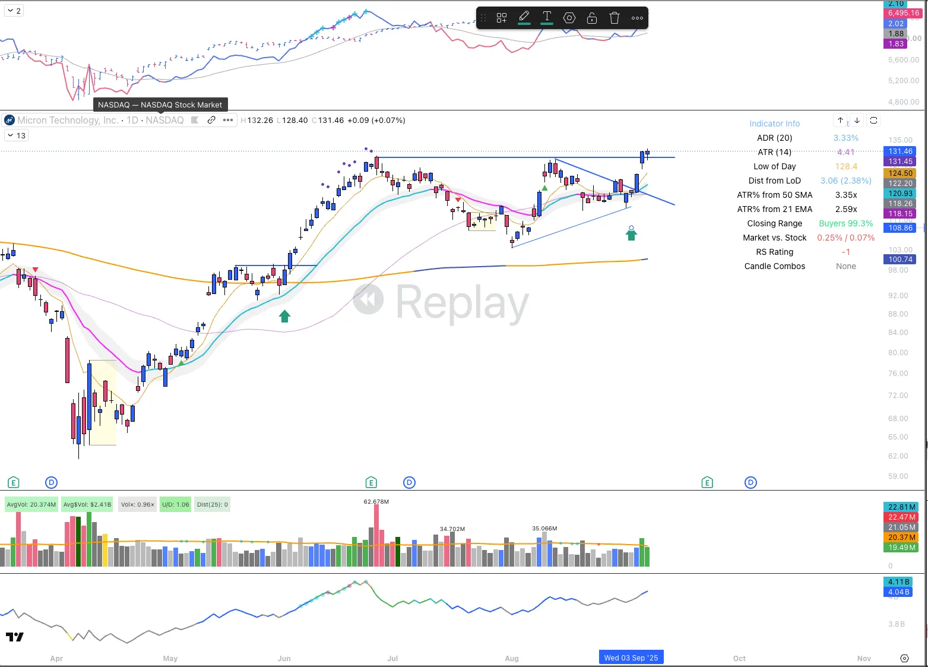Screen dimensions: 928x667
Task: Open drawing templates icon in floating toolbar
Action: click(502, 18)
